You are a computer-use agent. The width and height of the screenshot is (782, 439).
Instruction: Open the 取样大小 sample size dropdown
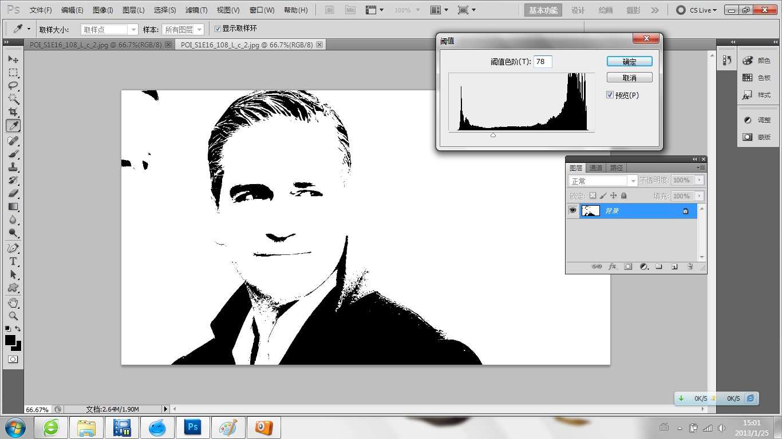pos(109,30)
